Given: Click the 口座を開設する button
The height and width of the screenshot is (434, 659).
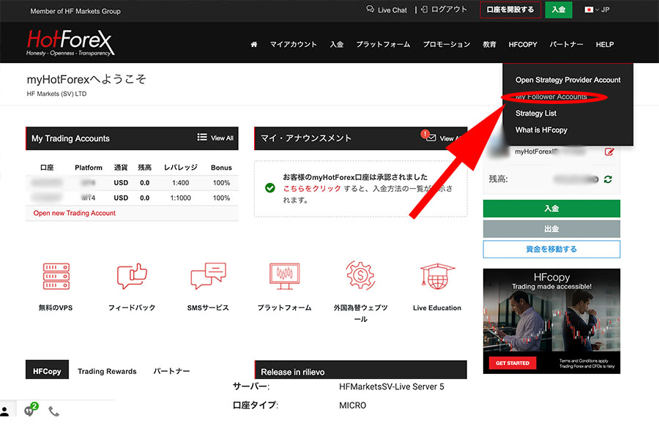Looking at the screenshot, I should [x=510, y=10].
